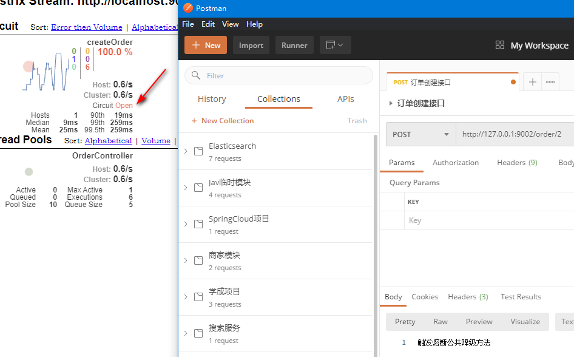Screen dimensions: 574x357
Task: Expand the 订单创建接口 request description triangle
Action: 391,103
